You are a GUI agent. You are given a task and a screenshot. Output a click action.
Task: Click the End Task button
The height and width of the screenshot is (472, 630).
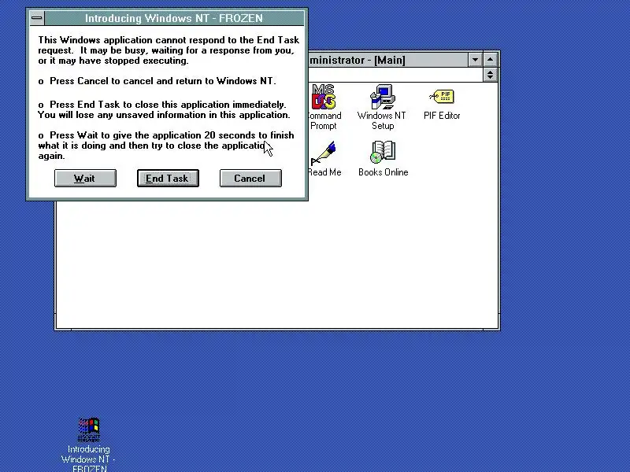168,179
